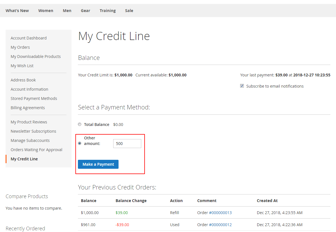
Task: Browse the Sale section
Action: coord(129,10)
